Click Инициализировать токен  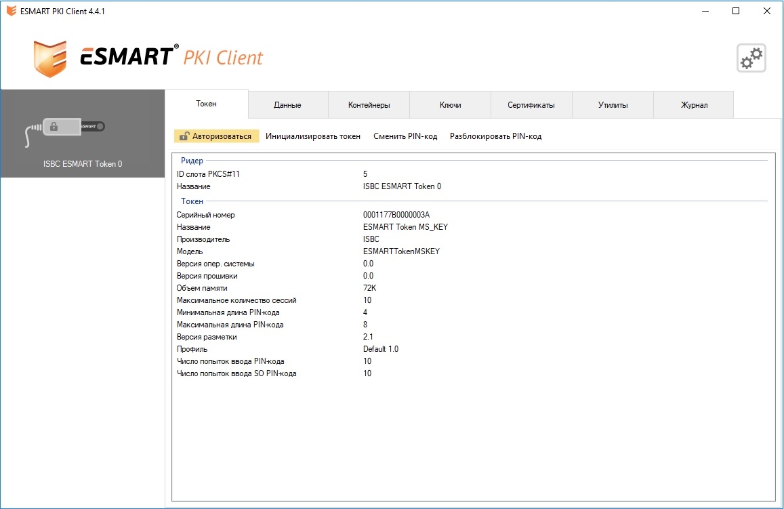[313, 136]
